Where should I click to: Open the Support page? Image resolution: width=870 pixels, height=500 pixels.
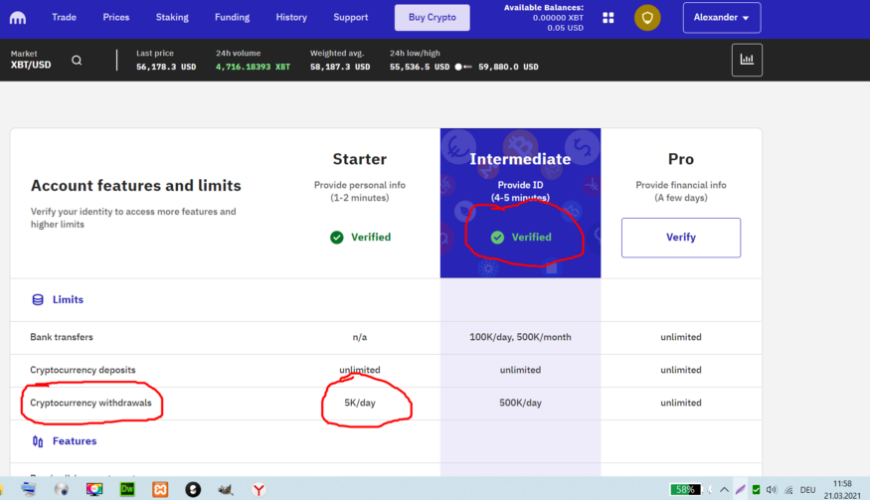(351, 17)
